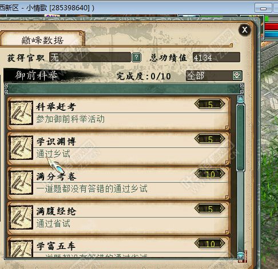Click the 学识渊博 achievement scroll icon
Image resolution: width=278 pixels, height=269 pixels.
(21, 148)
